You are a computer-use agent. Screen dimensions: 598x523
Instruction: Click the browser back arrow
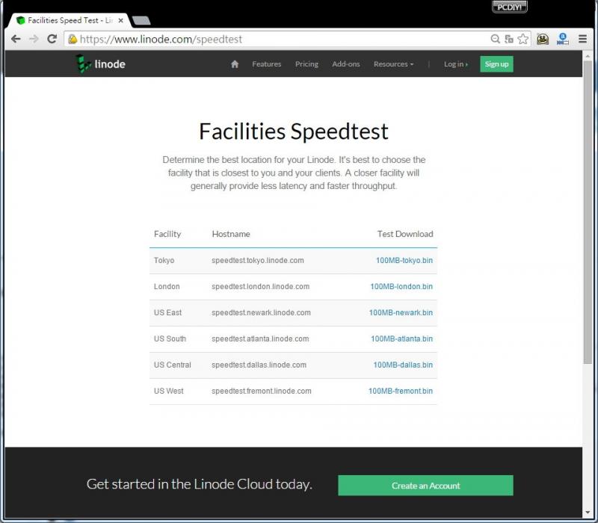coord(16,39)
